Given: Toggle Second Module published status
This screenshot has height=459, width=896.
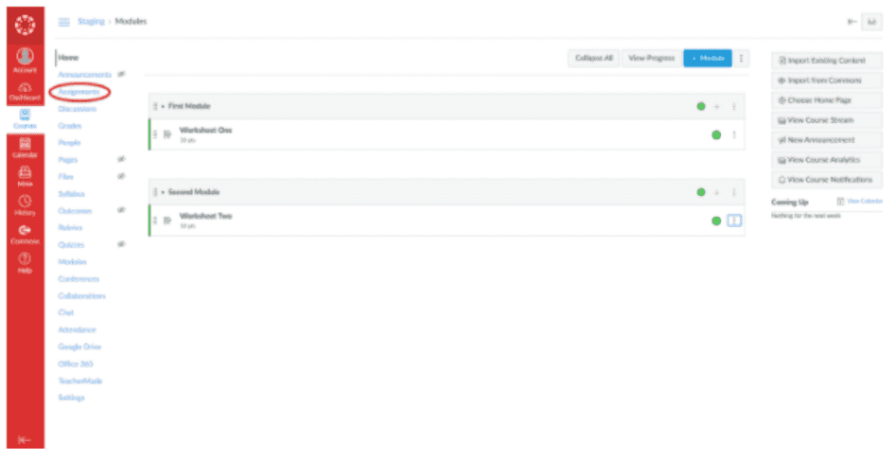Looking at the screenshot, I should click(x=701, y=193).
